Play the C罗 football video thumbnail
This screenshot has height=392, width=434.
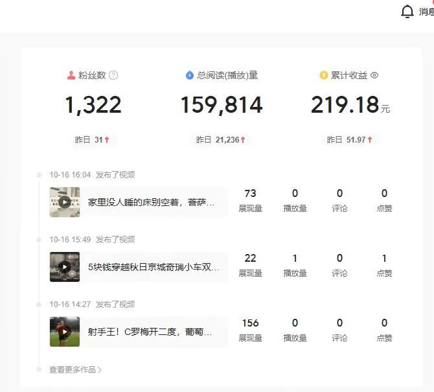(65, 331)
